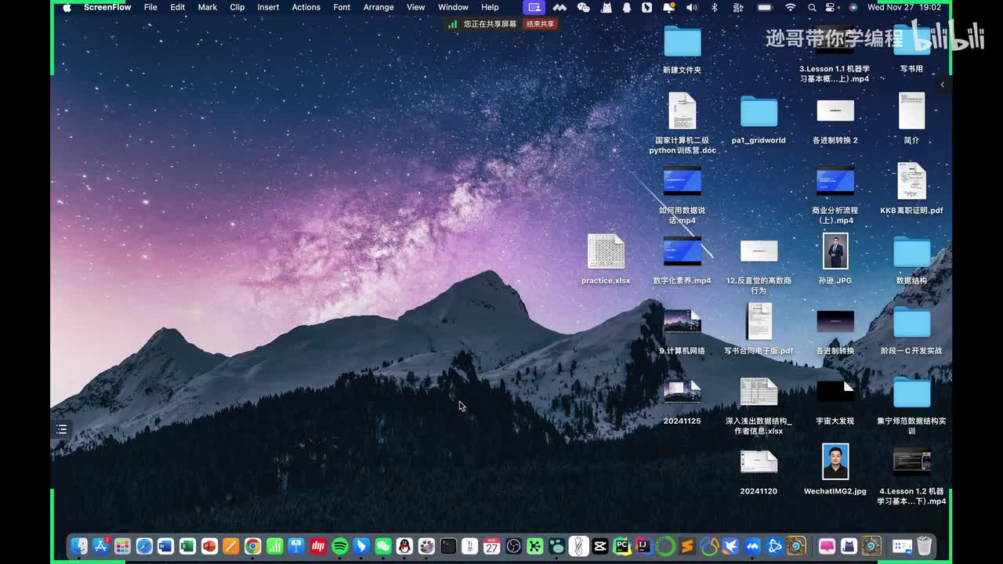Open the Trash in the Dock
The image size is (1003, 564).
coord(925,546)
